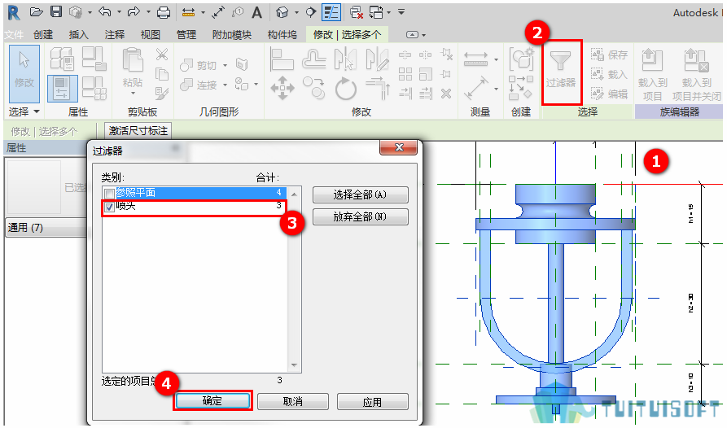727x428 pixels.
Task: Check the 参照平面 category checkbox
Action: (x=109, y=194)
